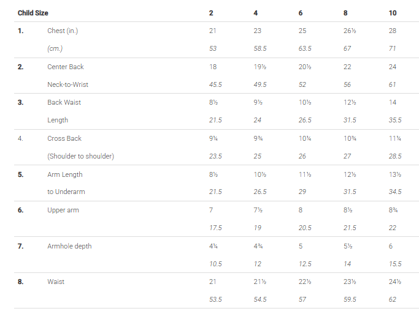Click the Back Waist row label
Screen dimensions: 419x314
64,102
